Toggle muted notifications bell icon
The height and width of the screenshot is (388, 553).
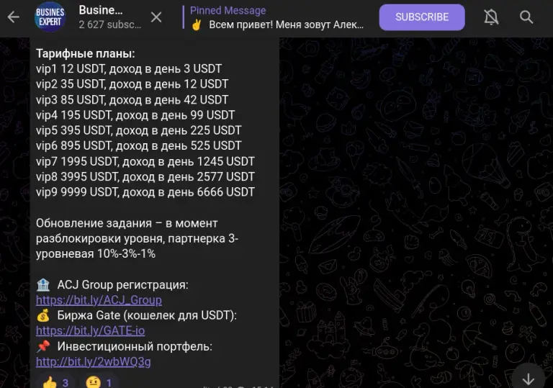coord(491,17)
